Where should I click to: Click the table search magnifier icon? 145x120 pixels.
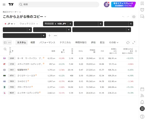click(x=5, y=49)
